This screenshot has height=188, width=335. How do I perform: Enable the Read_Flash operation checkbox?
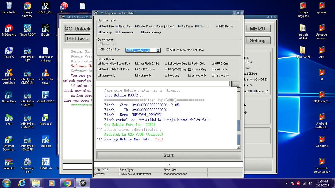point(117,26)
